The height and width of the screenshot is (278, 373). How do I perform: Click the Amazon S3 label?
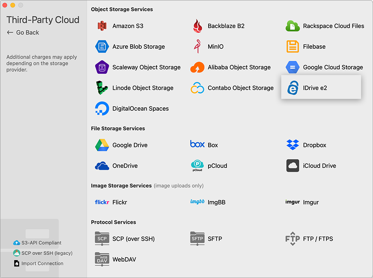tap(128, 26)
